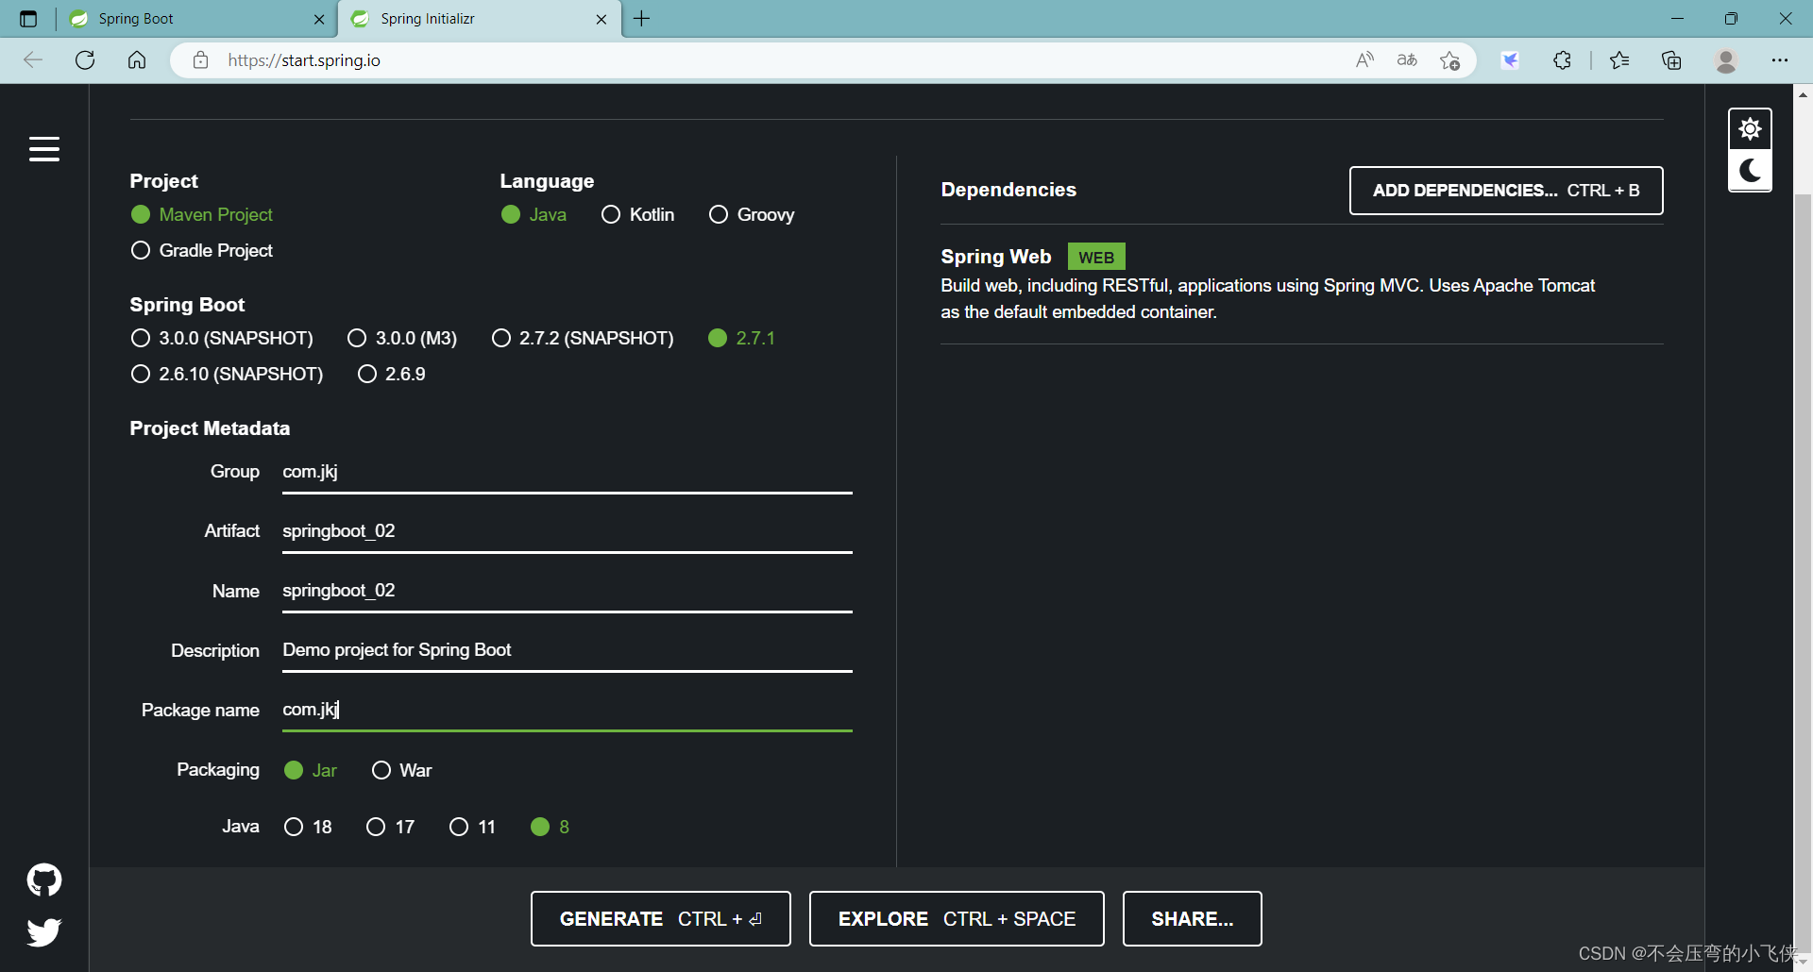This screenshot has width=1813, height=972.
Task: Open the collections icon
Action: pos(1671,60)
